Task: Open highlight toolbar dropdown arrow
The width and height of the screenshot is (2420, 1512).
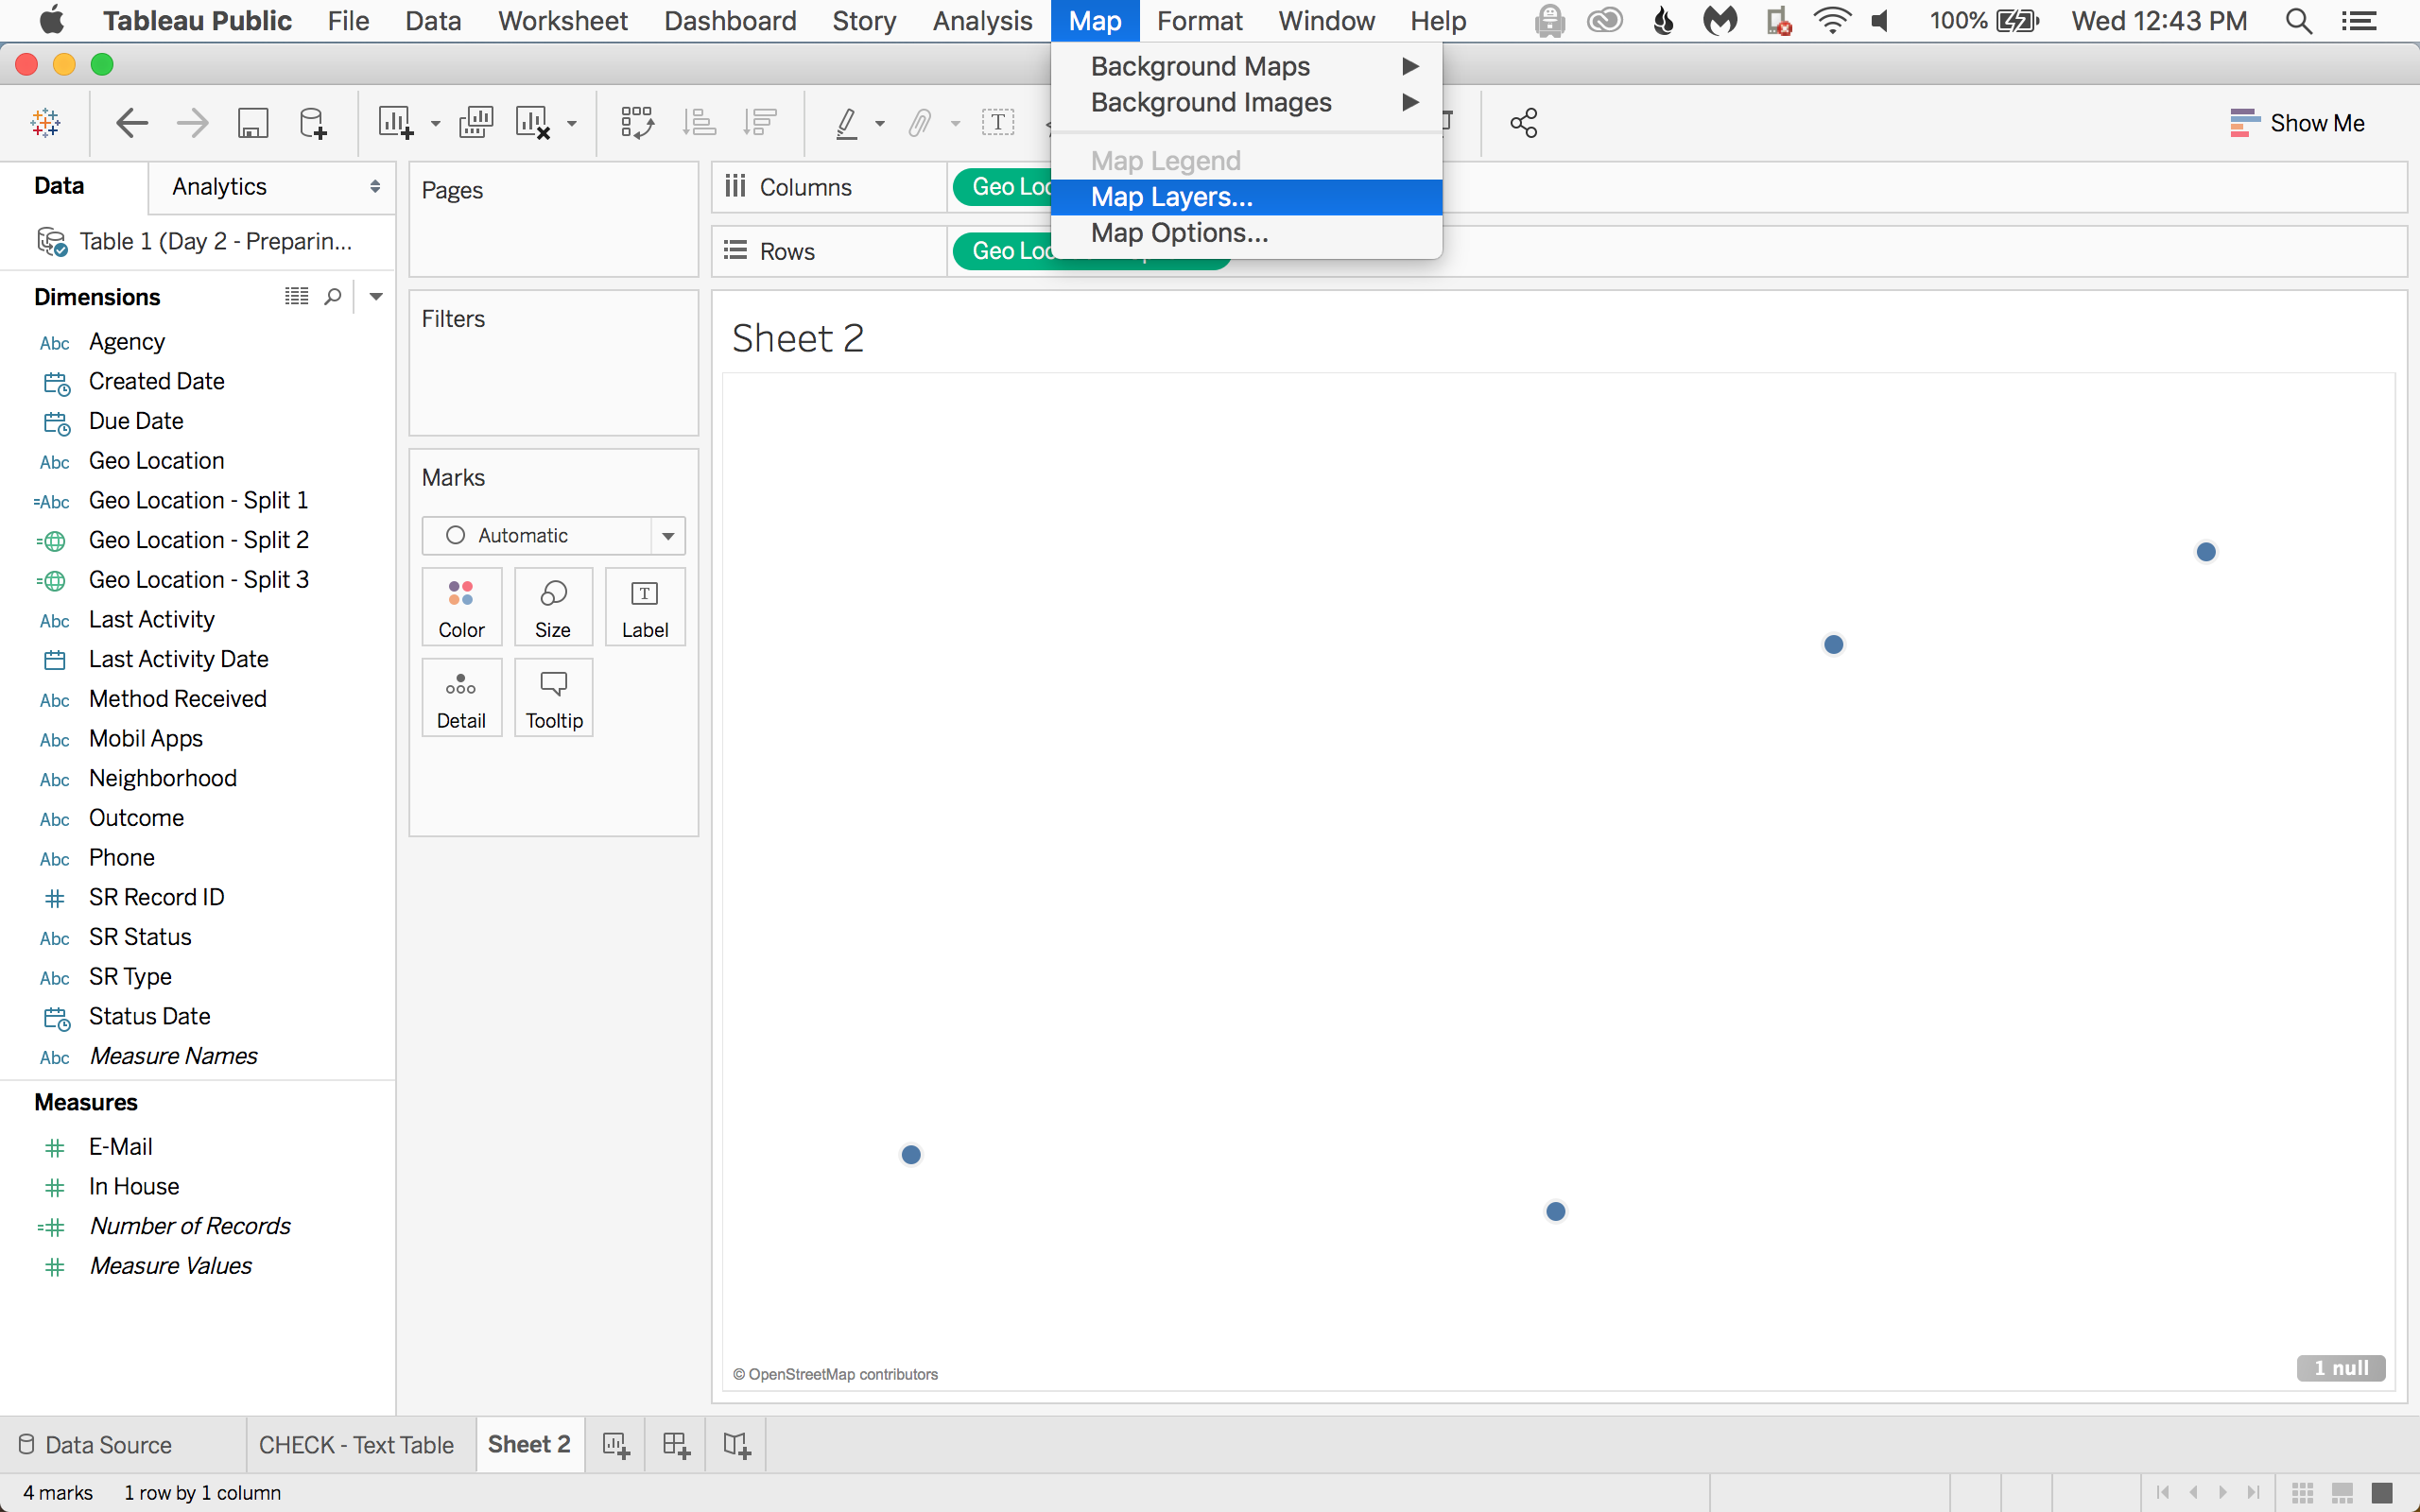Action: 880,124
